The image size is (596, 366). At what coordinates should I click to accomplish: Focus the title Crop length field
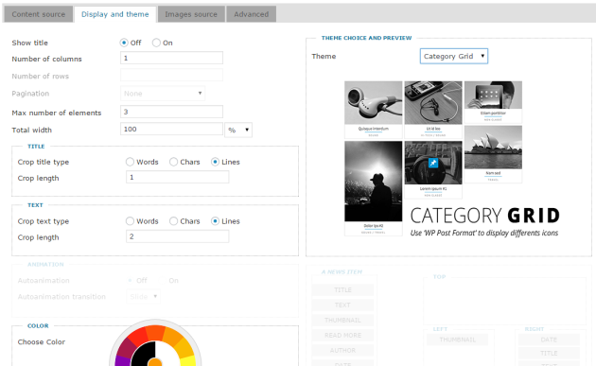point(178,177)
